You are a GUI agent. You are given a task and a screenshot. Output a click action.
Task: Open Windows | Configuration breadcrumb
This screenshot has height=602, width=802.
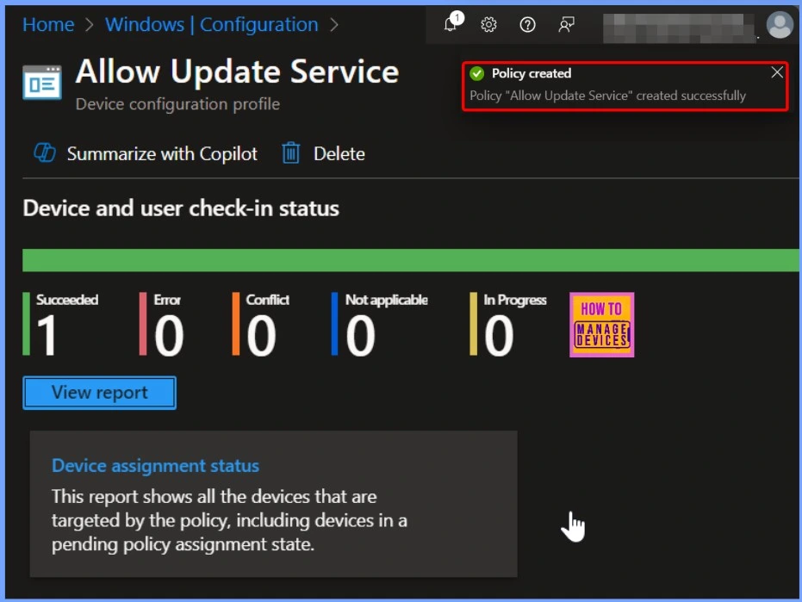(x=212, y=25)
